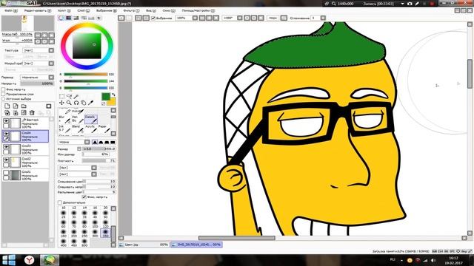This screenshot has height=266, width=474.
Task: Select the Blend brush tool
Action: pyautogui.click(x=78, y=129)
